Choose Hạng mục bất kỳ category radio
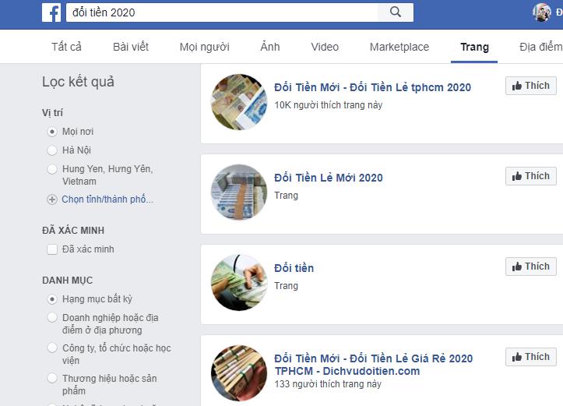563x406 pixels. (52, 299)
